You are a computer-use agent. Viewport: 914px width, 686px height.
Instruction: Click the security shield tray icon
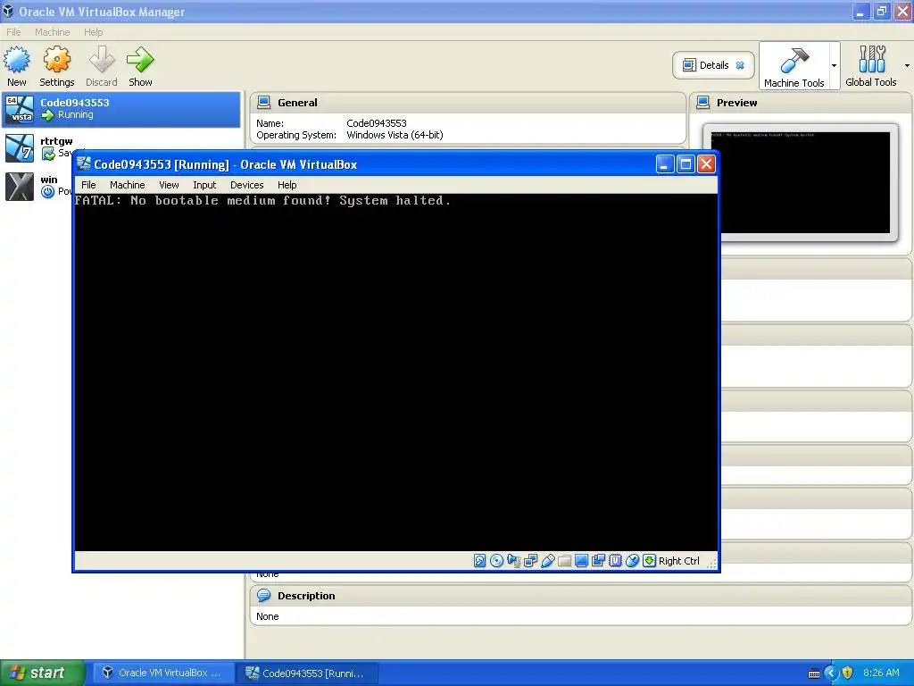(848, 673)
